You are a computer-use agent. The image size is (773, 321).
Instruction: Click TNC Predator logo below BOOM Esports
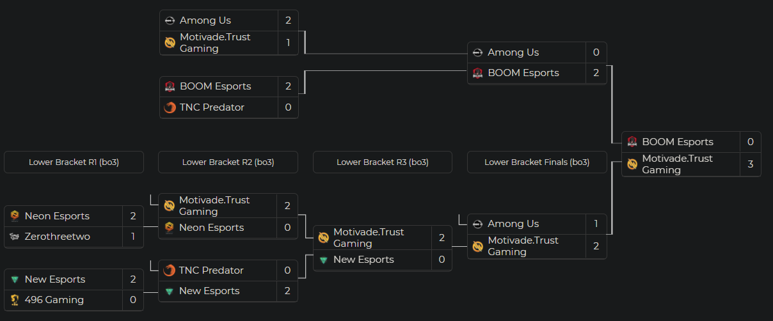point(170,107)
